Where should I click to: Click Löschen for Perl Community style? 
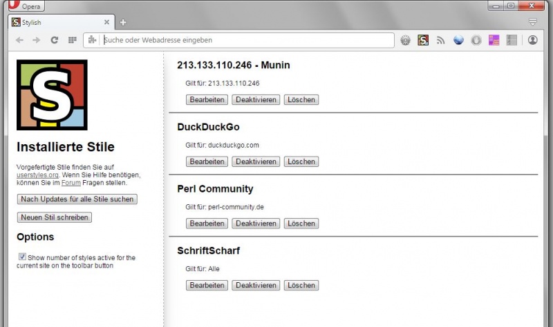(301, 224)
